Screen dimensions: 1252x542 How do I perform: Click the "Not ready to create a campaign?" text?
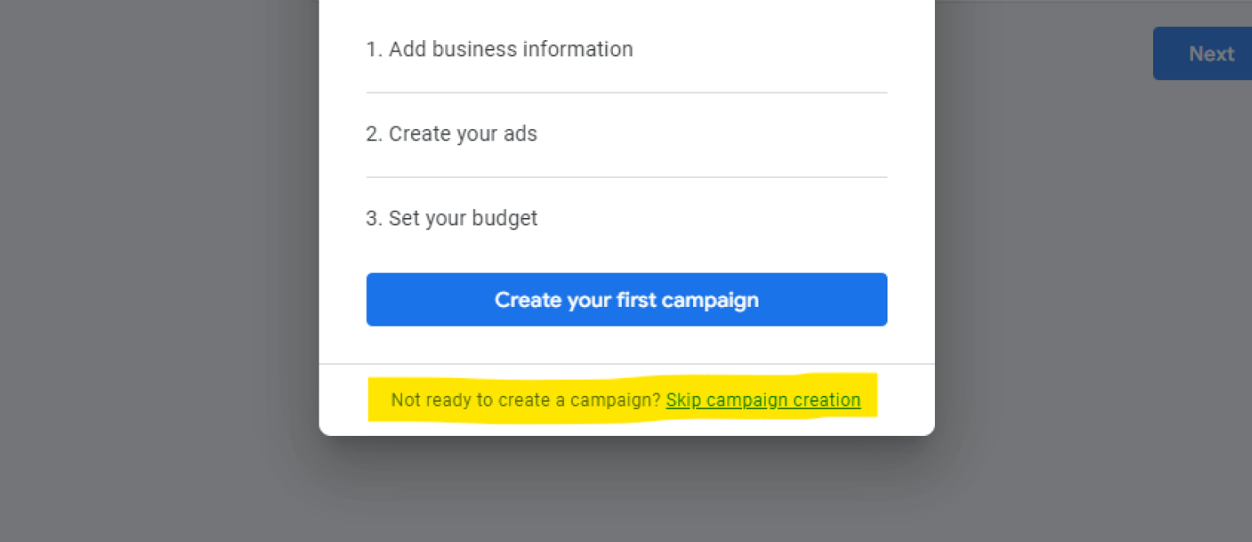[525, 400]
